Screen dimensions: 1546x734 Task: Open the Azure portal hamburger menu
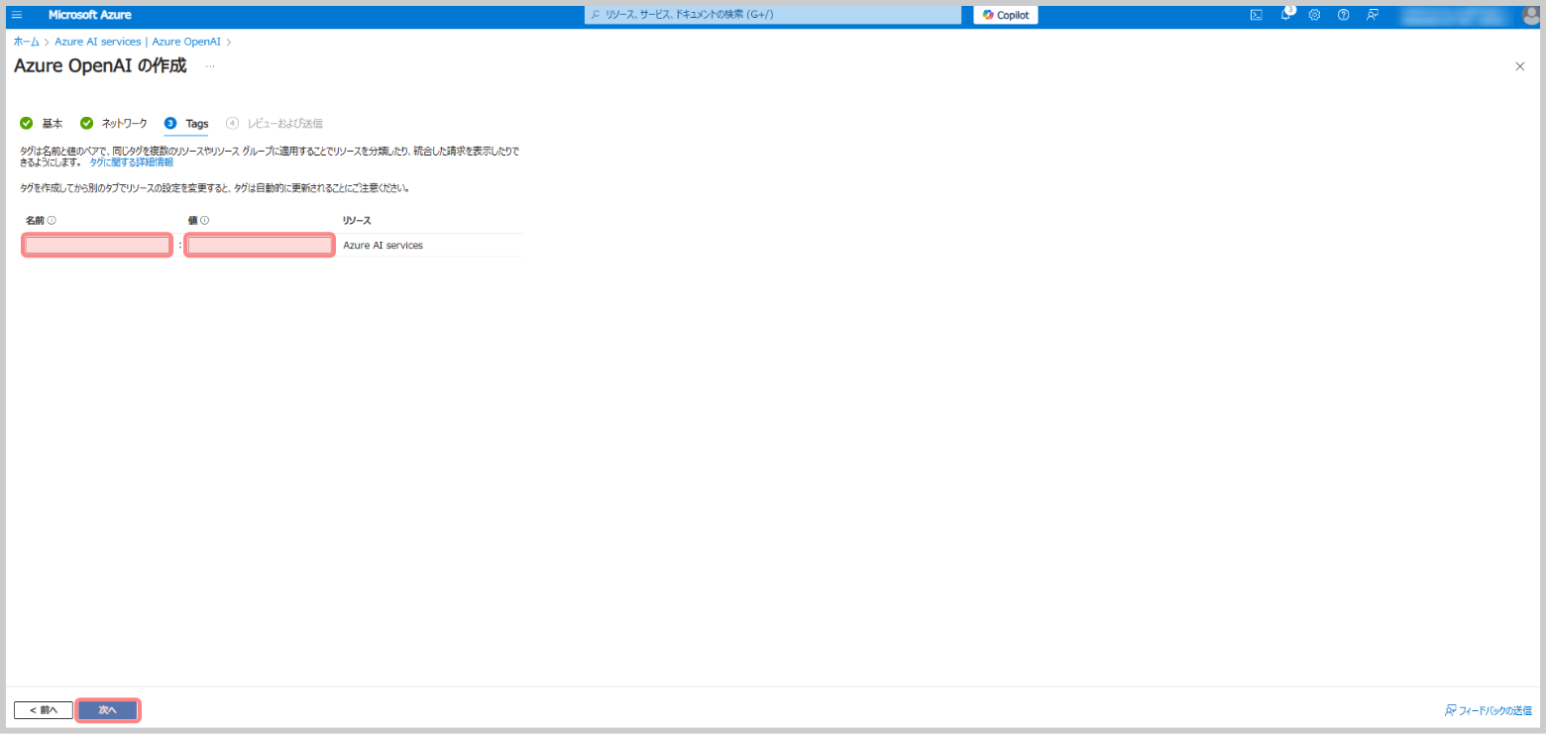coord(17,15)
